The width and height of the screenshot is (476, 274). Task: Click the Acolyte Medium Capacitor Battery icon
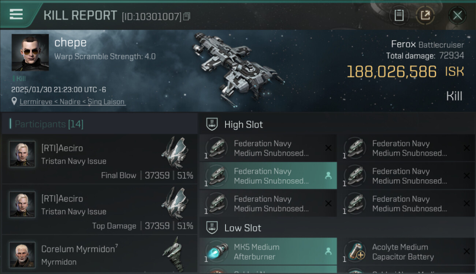click(354, 252)
